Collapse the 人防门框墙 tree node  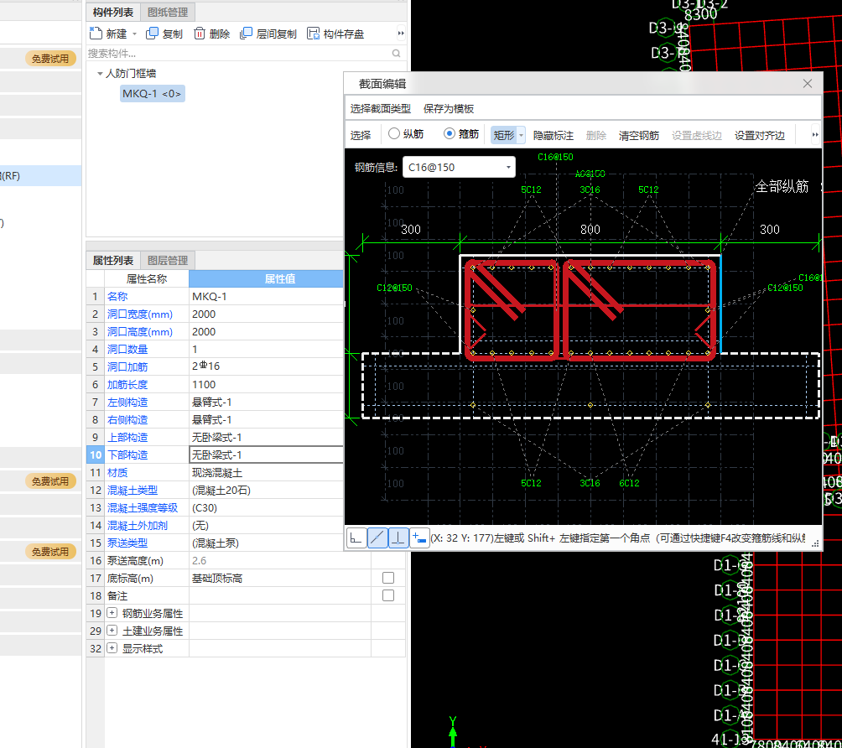pyautogui.click(x=99, y=74)
